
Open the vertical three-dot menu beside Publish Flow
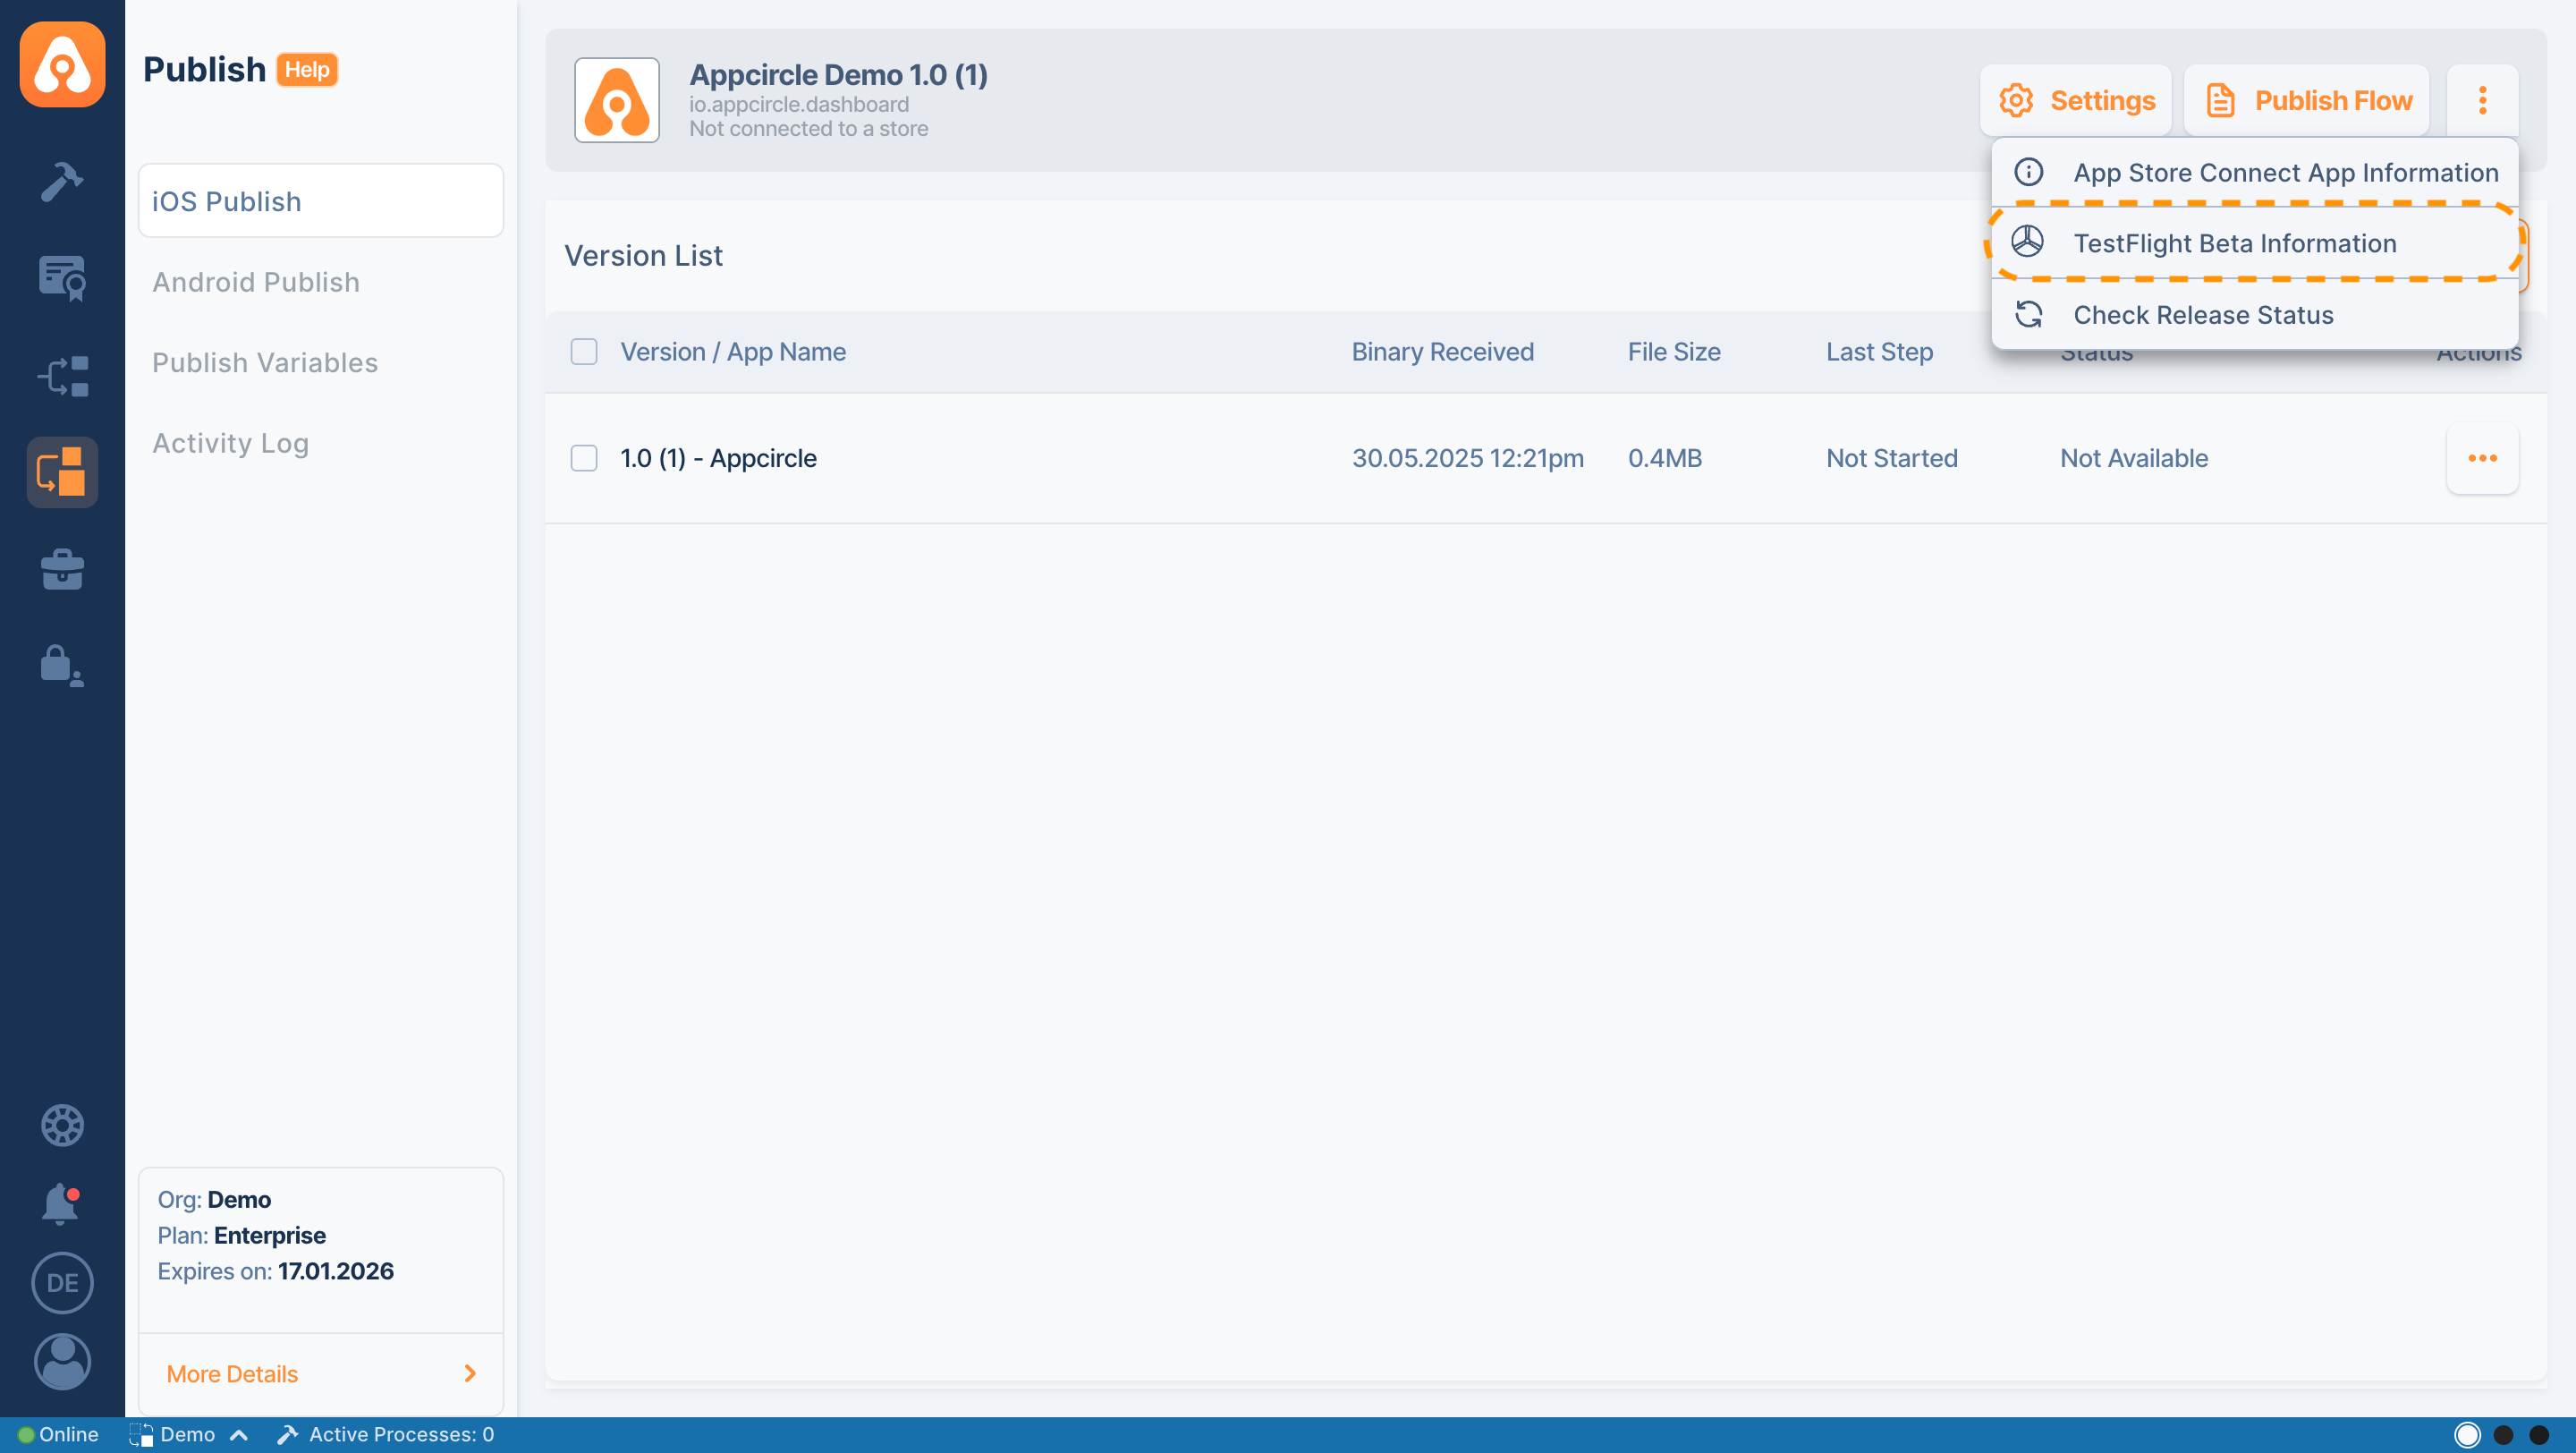coord(2482,100)
